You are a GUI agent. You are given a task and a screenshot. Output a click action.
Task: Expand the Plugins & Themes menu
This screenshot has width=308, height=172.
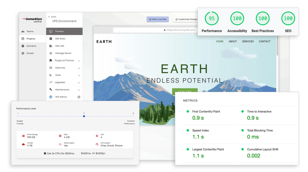pos(79,61)
